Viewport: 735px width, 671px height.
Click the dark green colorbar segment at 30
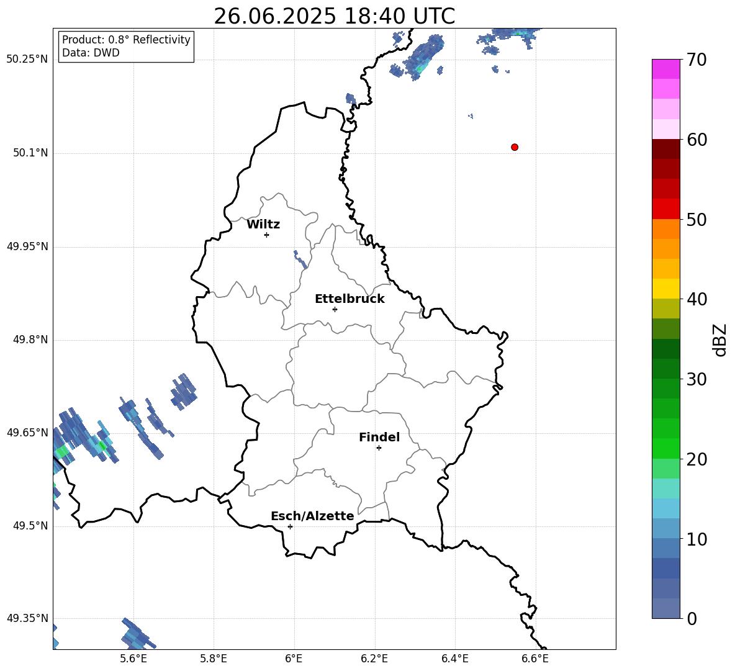pos(665,368)
